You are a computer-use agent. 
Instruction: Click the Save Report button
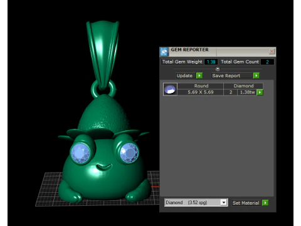point(232,75)
